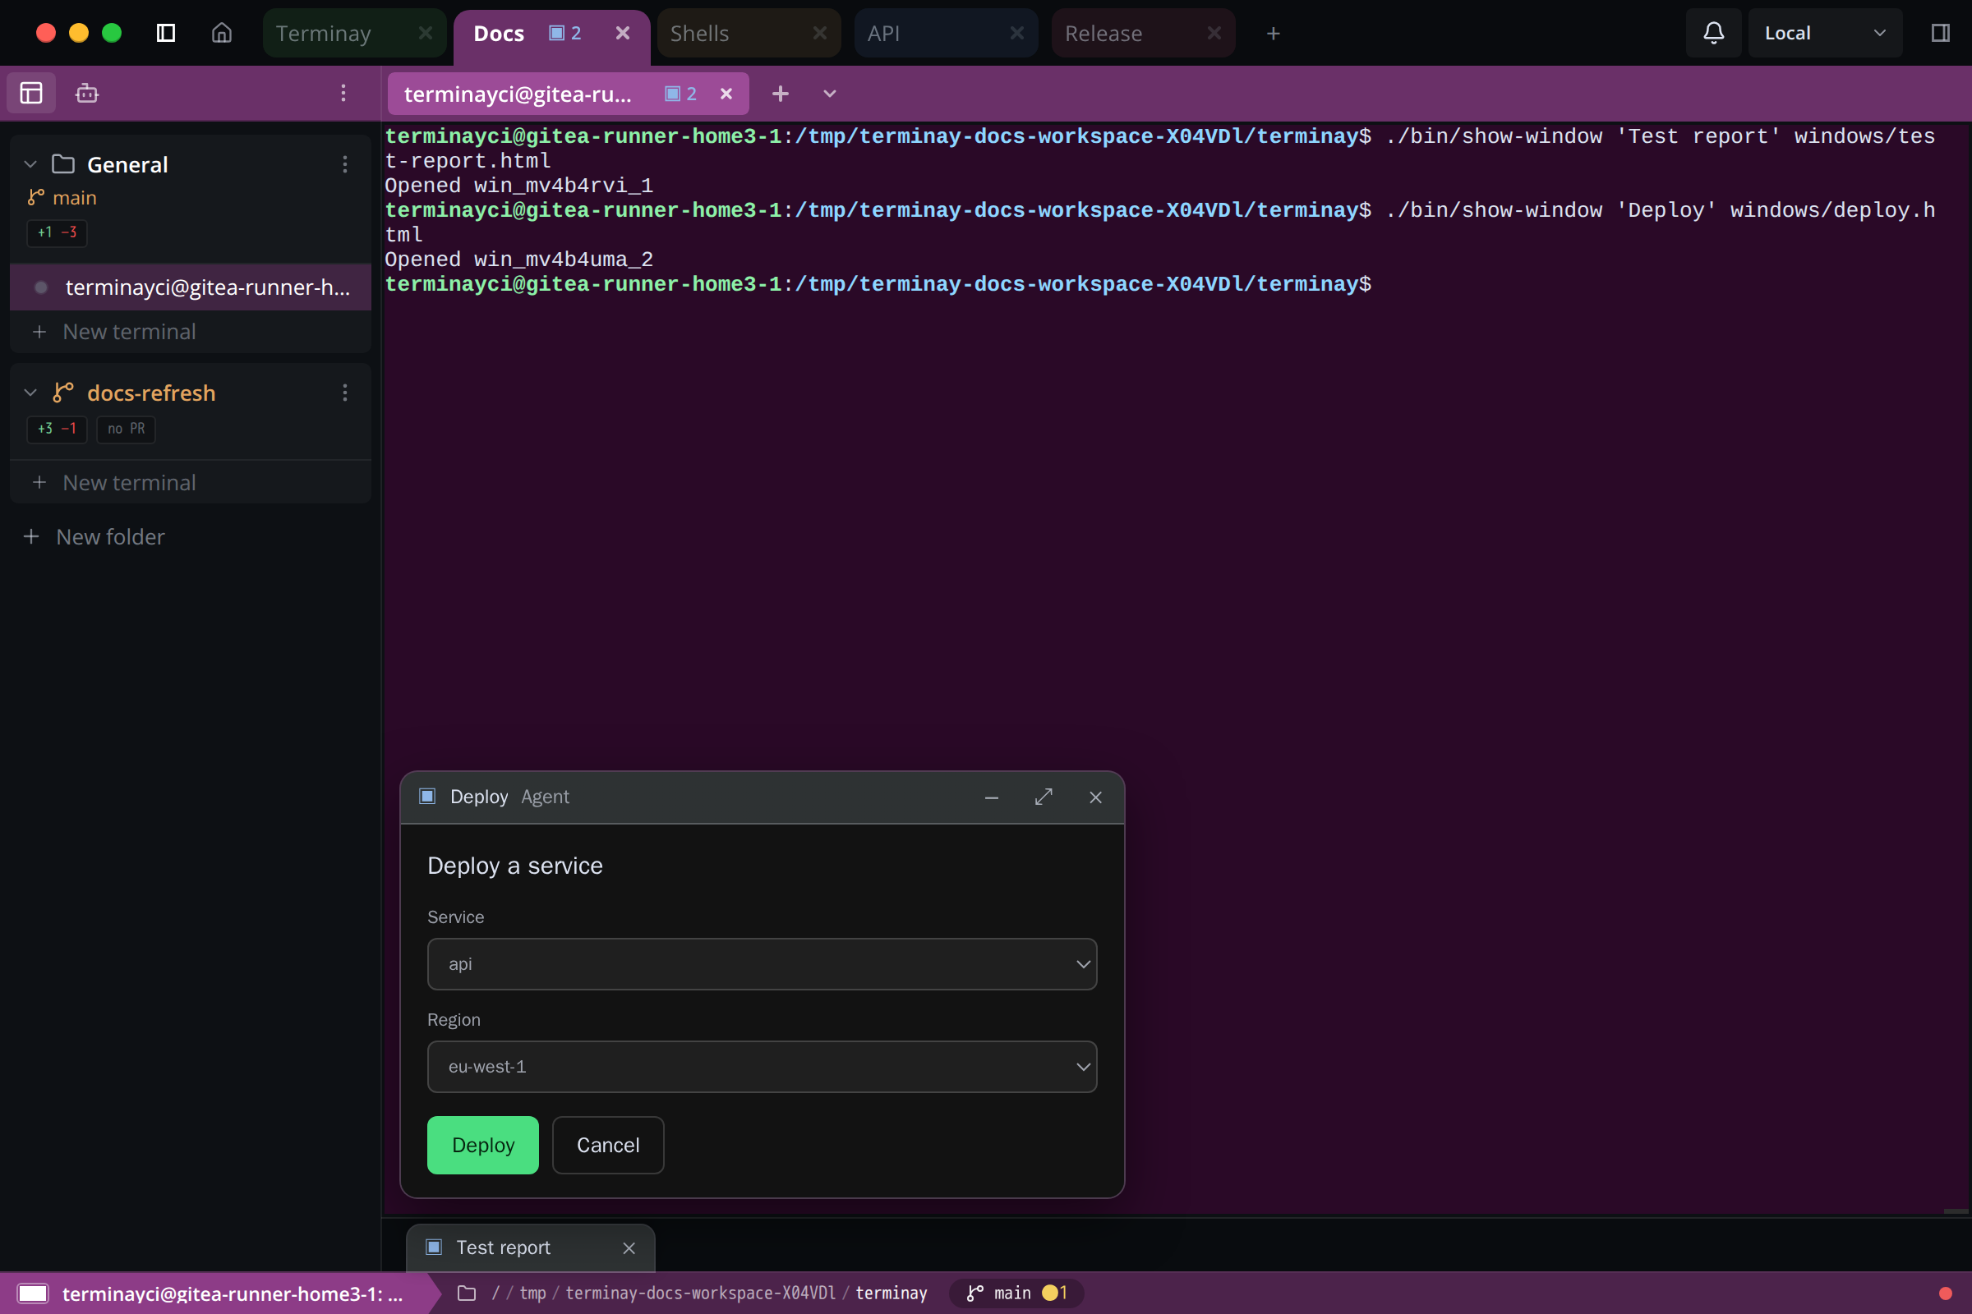Click the +3 -1 diff badge
1972x1314 pixels.
pos(57,429)
